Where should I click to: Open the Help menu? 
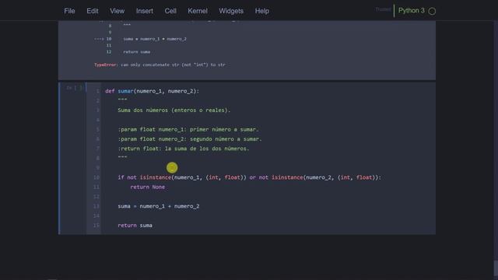click(x=262, y=11)
